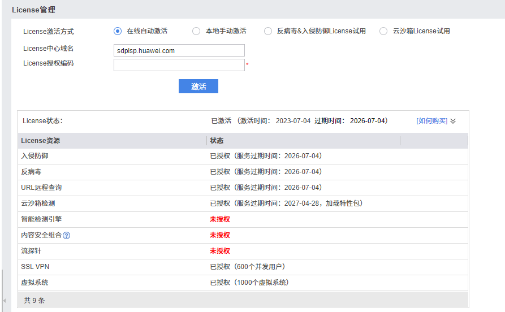Select 在线自动激活 radio button
The image size is (505, 312).
[118, 31]
